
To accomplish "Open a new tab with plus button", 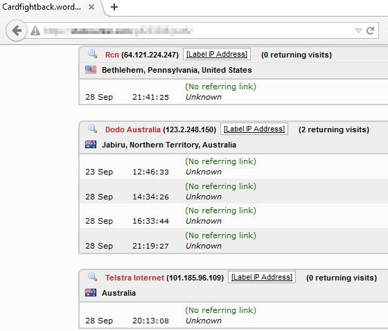I will pyautogui.click(x=114, y=7).
